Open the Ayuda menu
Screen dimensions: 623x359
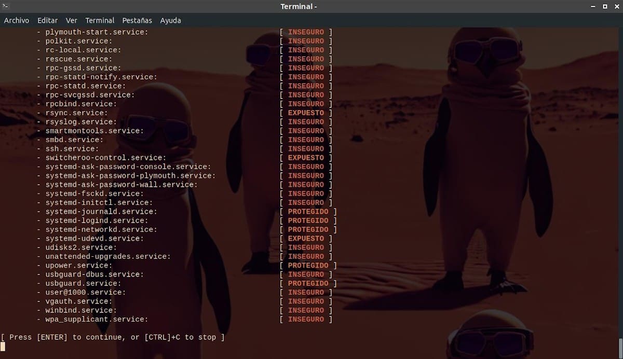[170, 20]
